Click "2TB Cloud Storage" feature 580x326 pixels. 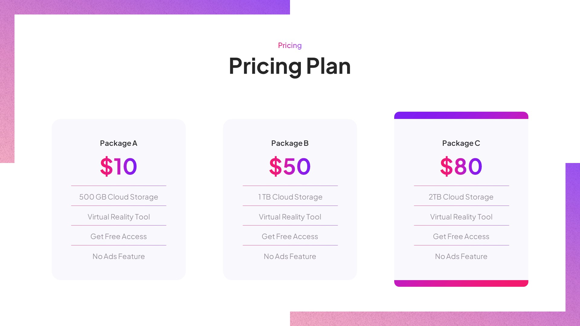461,197
